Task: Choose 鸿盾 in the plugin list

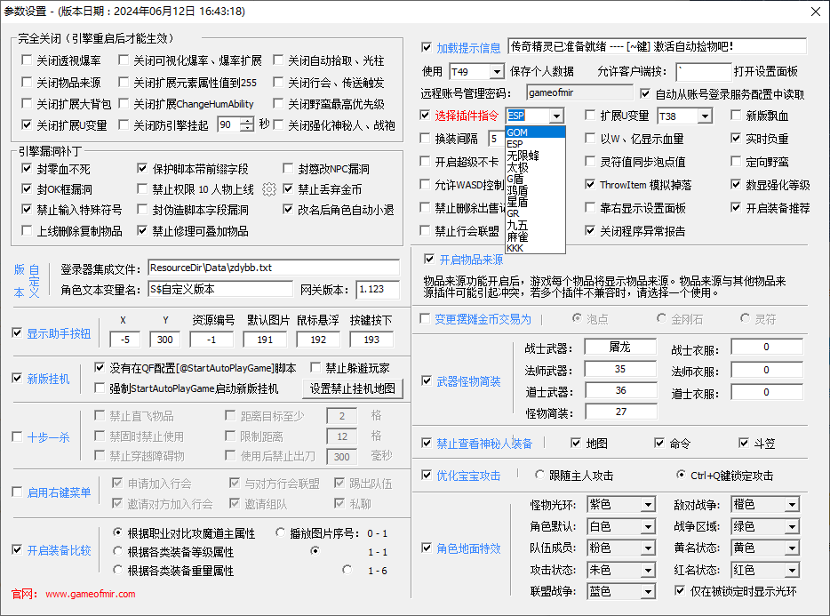Action: [x=535, y=190]
